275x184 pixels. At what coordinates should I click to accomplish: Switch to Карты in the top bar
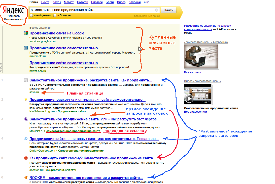pyautogui.click(x=57, y=2)
